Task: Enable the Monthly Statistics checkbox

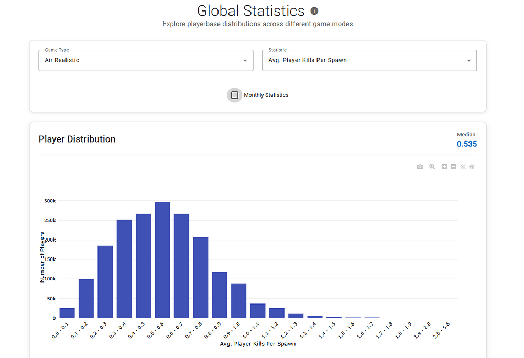Action: tap(235, 95)
